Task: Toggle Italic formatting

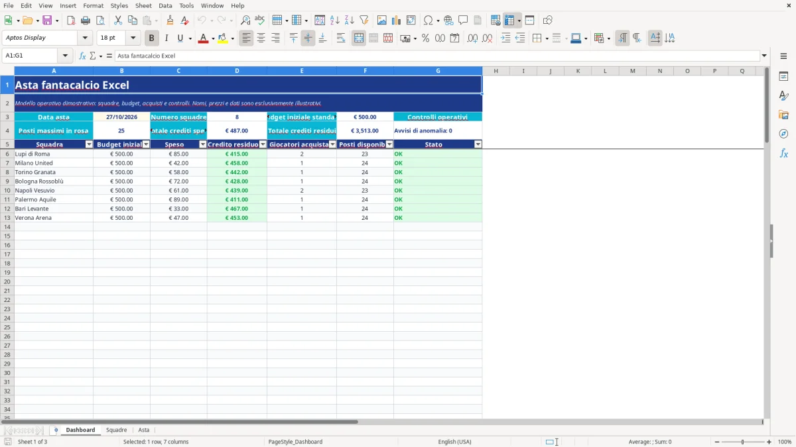Action: click(166, 38)
